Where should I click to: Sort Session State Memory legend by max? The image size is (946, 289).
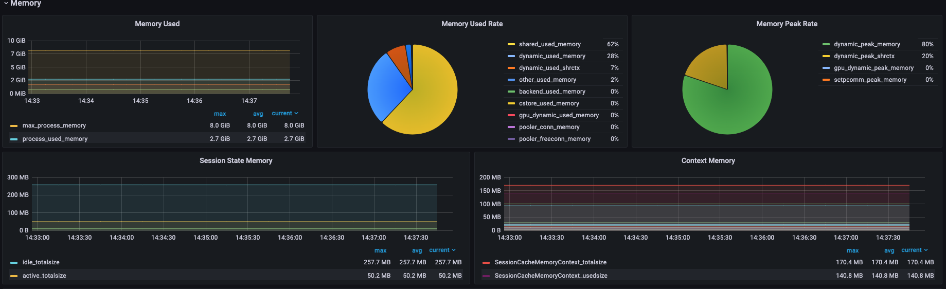point(380,250)
